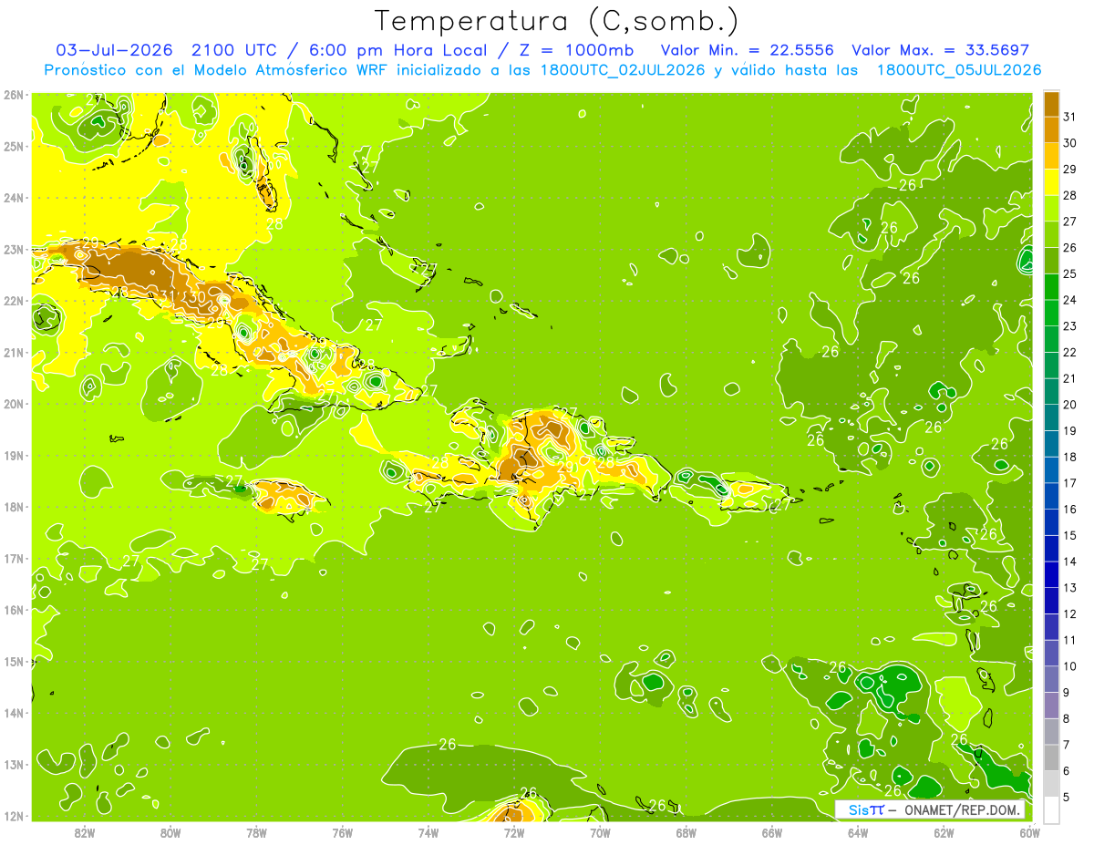Click the valid-until time "1800UTC_05JUL2026"
Viewport: 1094px width, 845px height.
(x=958, y=70)
